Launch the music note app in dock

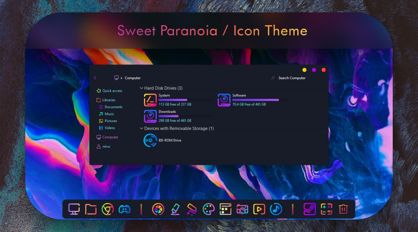click(x=276, y=209)
